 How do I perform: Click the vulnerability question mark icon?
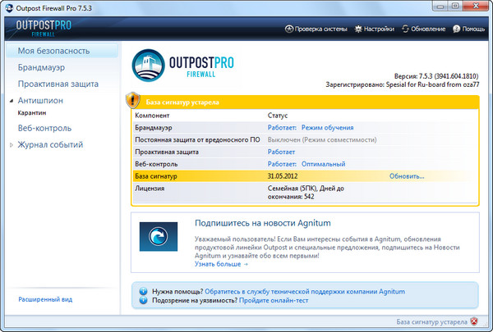[x=144, y=301]
